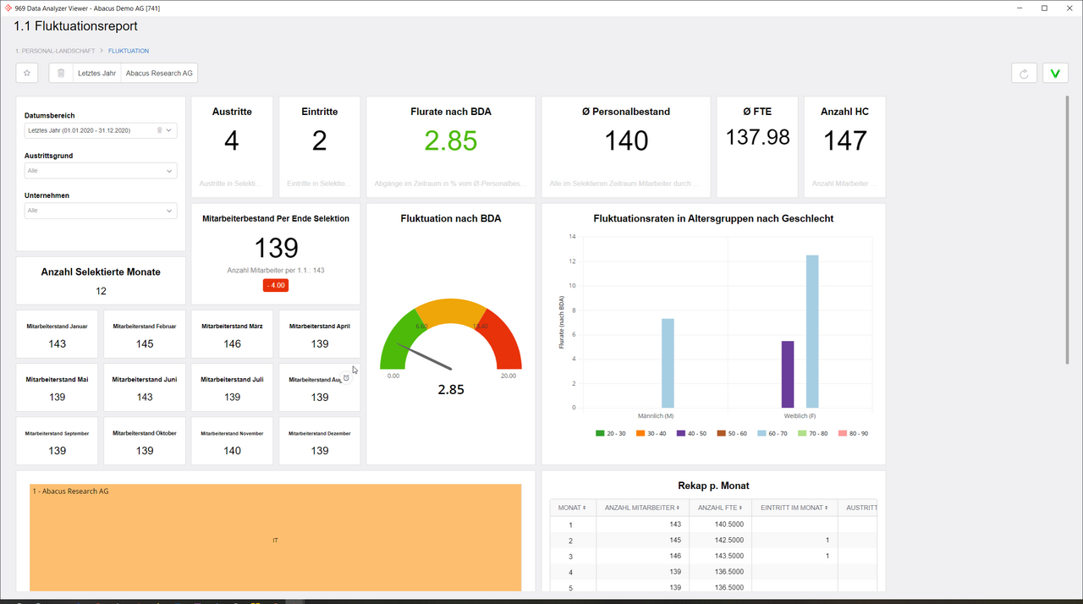This screenshot has height=604, width=1083.
Task: Click sort arrows on MONAT column
Action: [x=585, y=508]
